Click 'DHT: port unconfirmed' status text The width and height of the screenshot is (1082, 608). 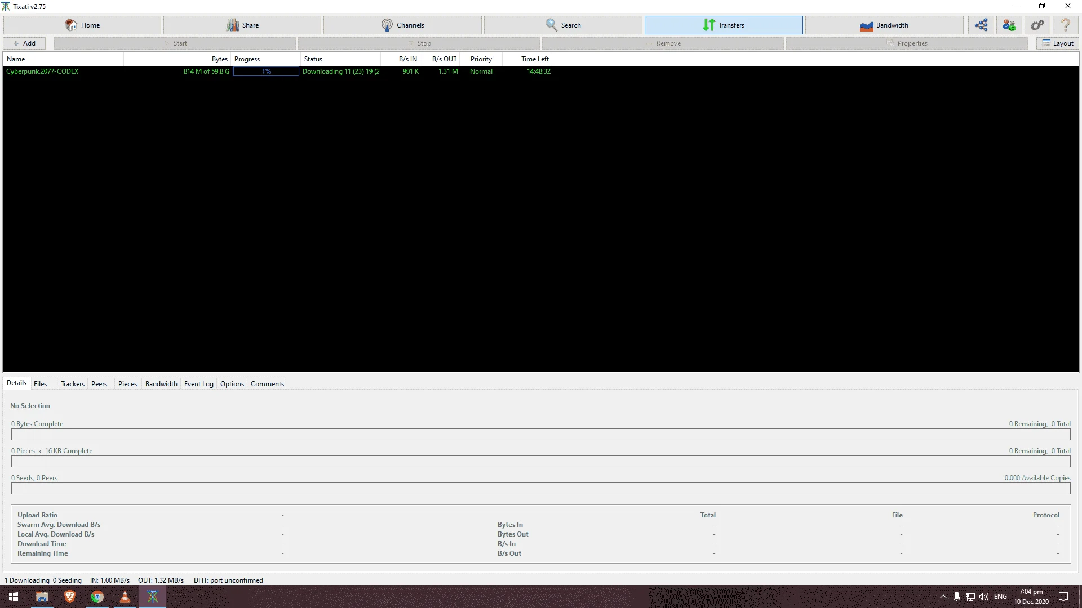coord(228,580)
